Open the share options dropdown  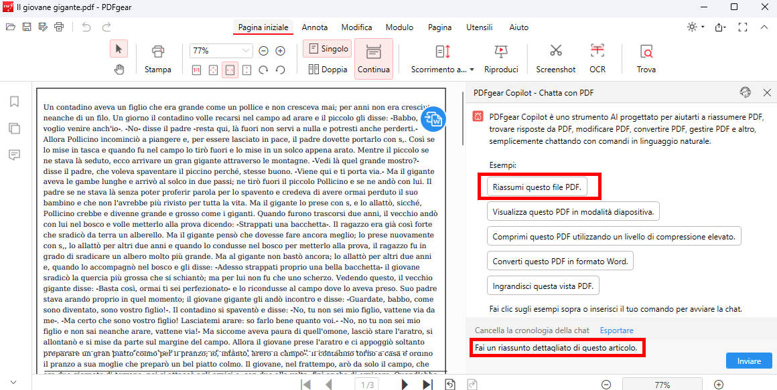coord(719,27)
